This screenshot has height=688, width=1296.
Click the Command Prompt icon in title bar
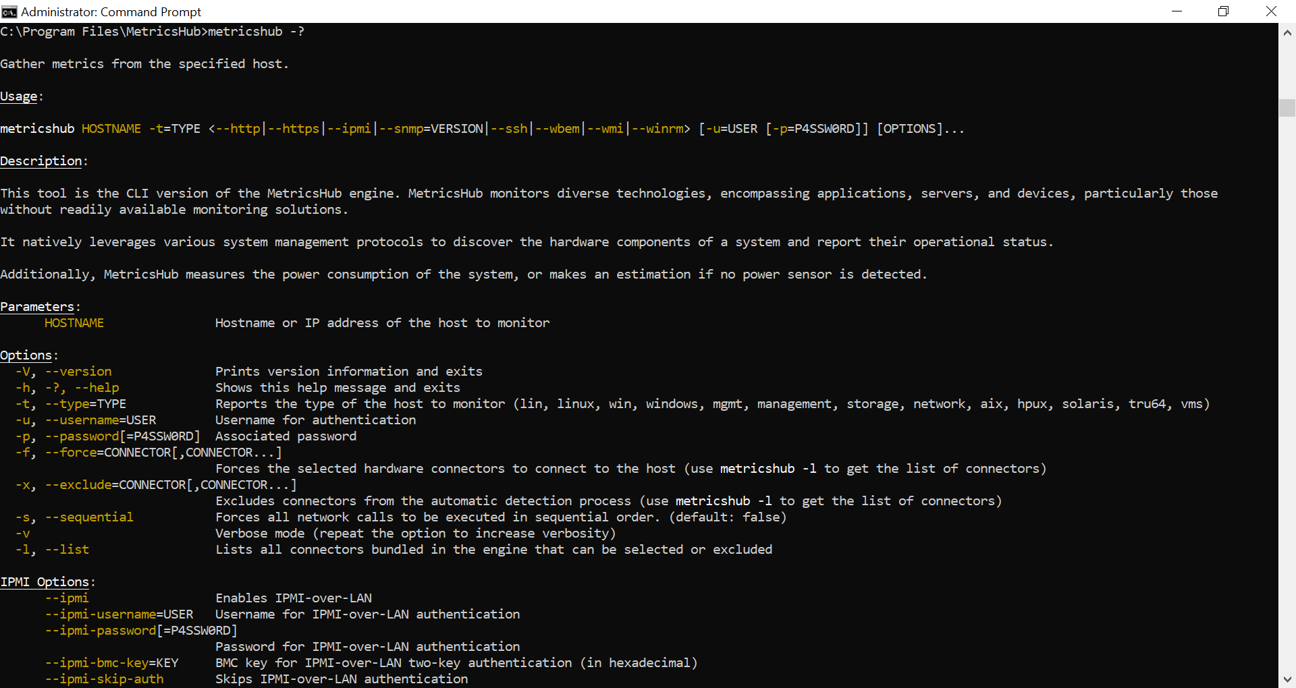coord(9,11)
